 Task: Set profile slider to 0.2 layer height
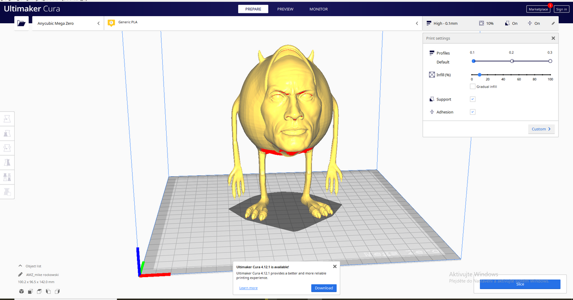512,61
